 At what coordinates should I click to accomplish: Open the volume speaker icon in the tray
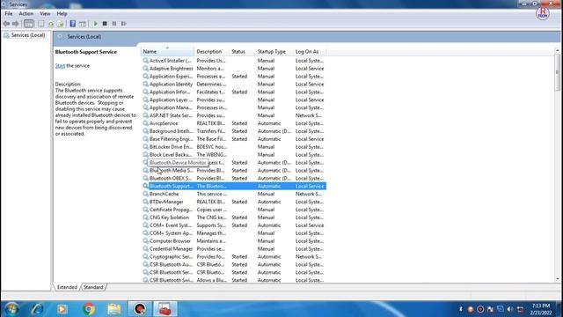[510, 309]
